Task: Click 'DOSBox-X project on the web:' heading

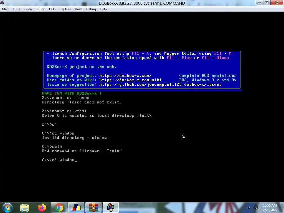Action: coord(82,67)
